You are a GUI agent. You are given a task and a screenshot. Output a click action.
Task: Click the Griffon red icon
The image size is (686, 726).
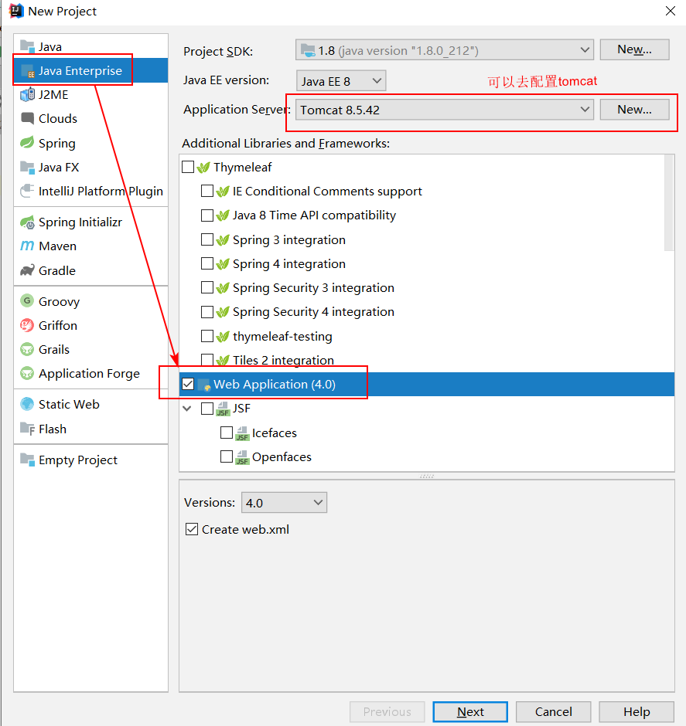pos(27,325)
